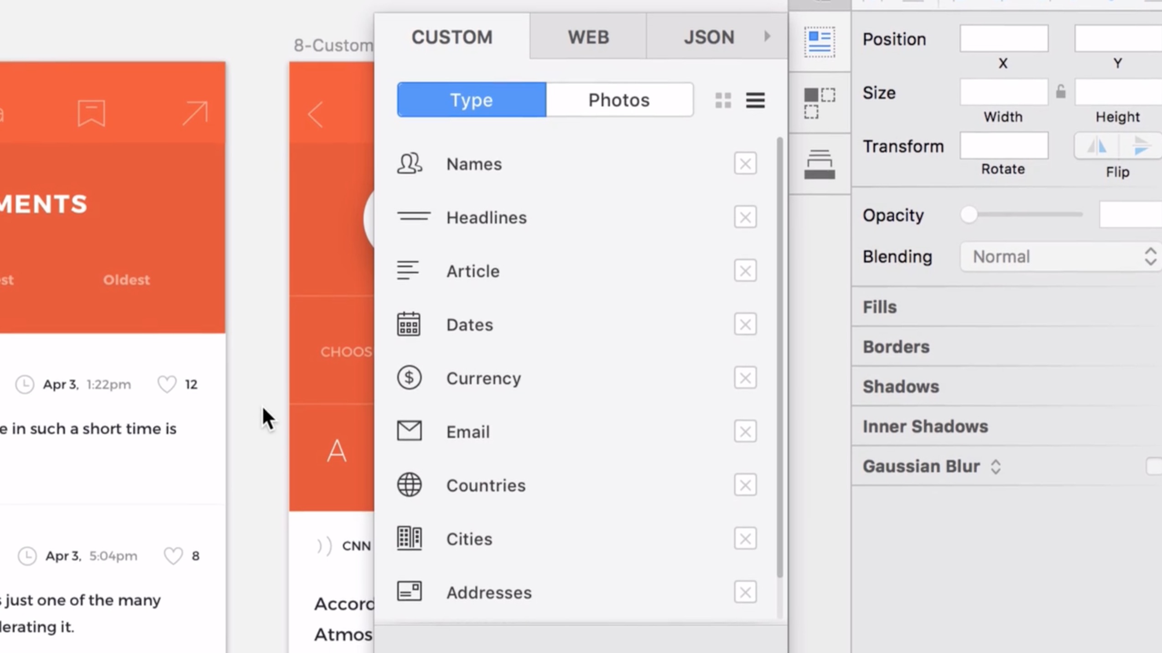This screenshot has height=653, width=1162.
Task: Click the bookmark icon in orange header
Action: 91,113
